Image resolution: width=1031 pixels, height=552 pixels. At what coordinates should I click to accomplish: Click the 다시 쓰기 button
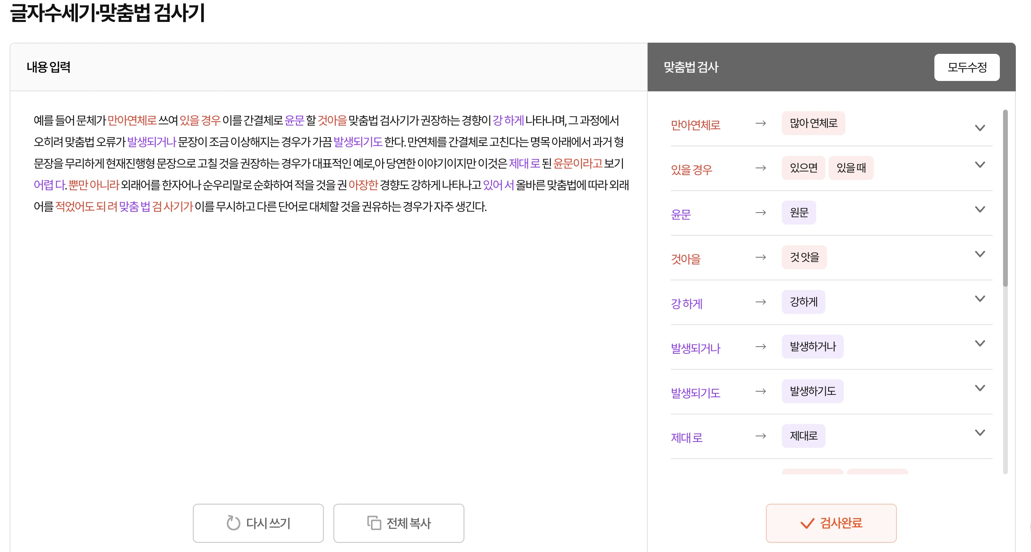[258, 523]
